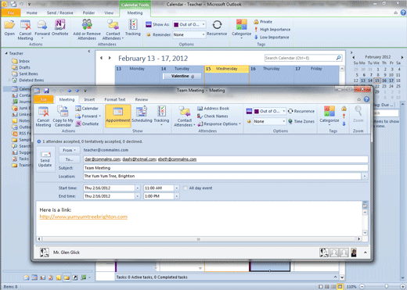Screen dimensions: 407x290
Task: Click Open in the Outlook main ribbon
Action: click(x=9, y=27)
